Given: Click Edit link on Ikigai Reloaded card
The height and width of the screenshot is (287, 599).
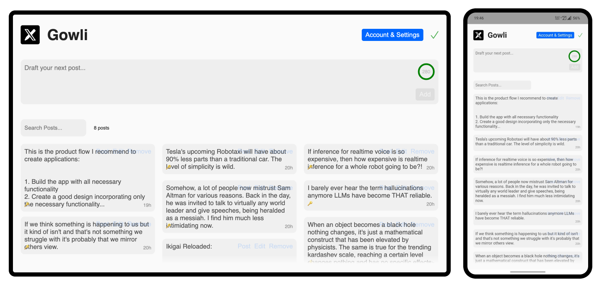Looking at the screenshot, I should (x=260, y=246).
